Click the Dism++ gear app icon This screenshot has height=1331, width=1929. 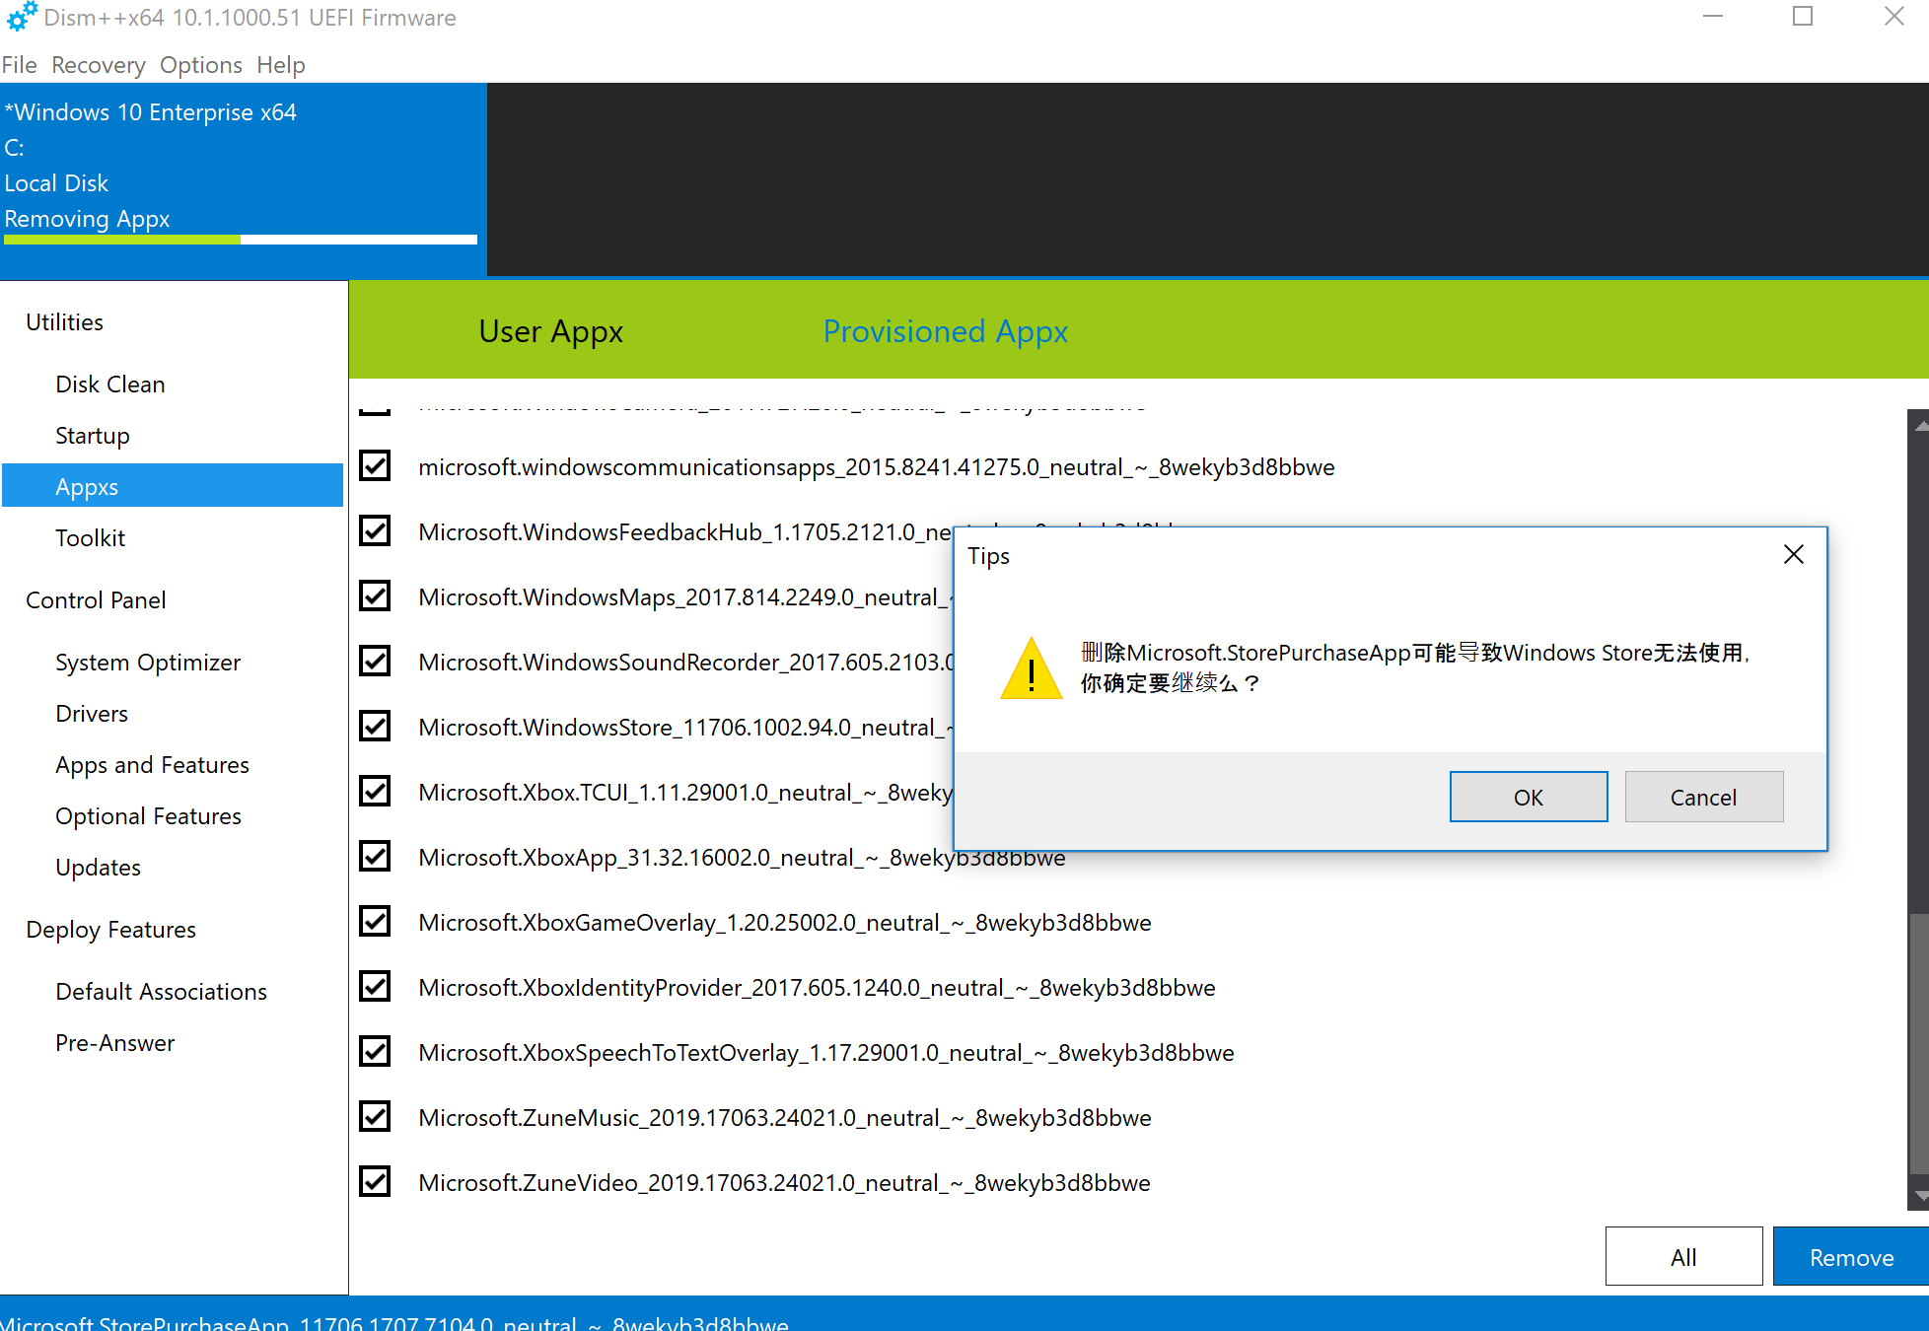point(22,17)
